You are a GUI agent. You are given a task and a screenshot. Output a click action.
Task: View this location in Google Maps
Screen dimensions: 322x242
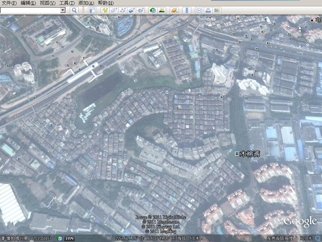click(x=217, y=10)
